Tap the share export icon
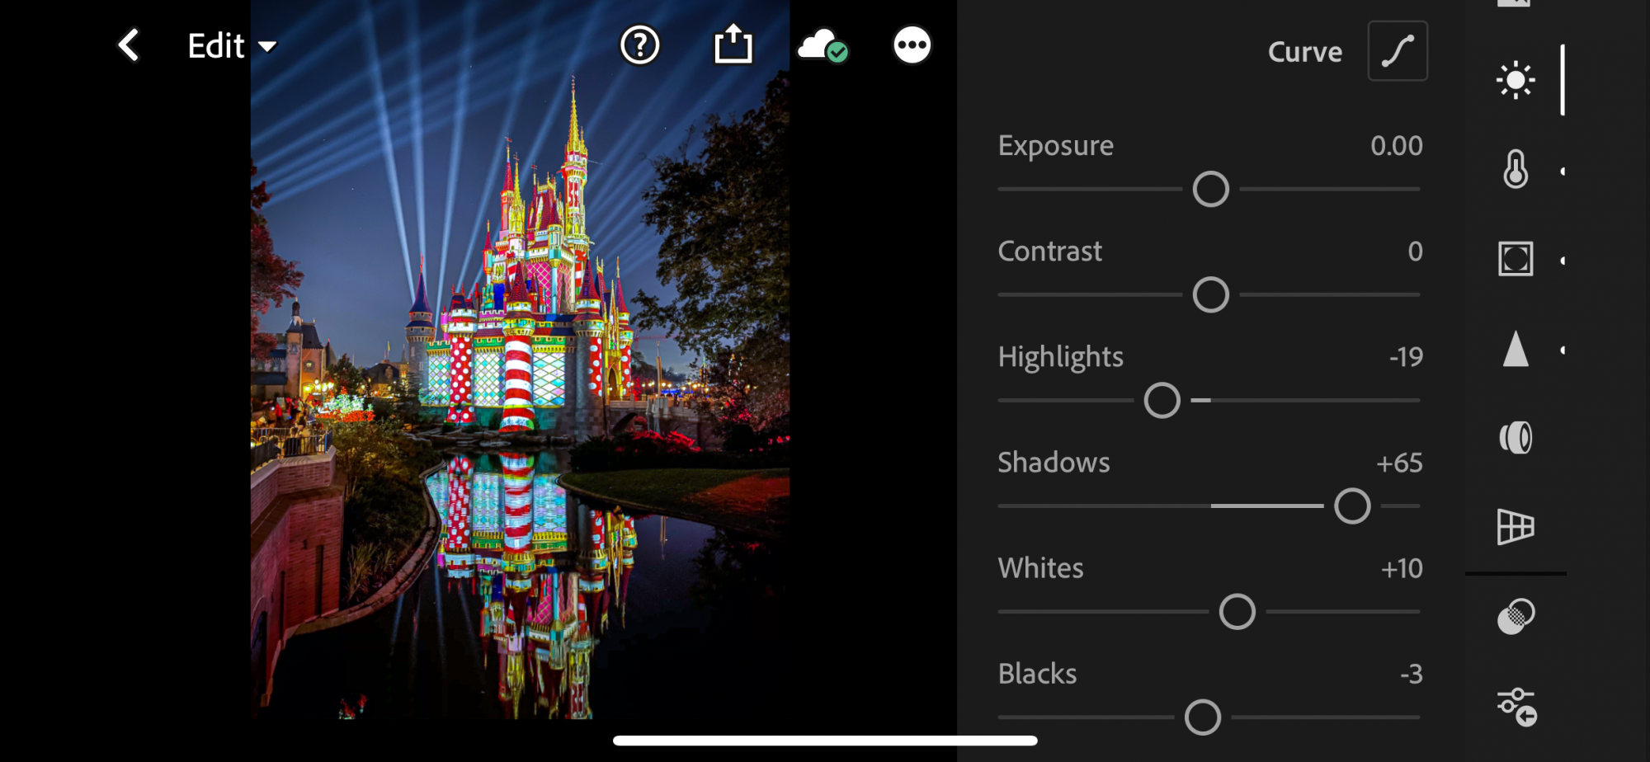Viewport: 1650px width, 762px height. (x=733, y=45)
